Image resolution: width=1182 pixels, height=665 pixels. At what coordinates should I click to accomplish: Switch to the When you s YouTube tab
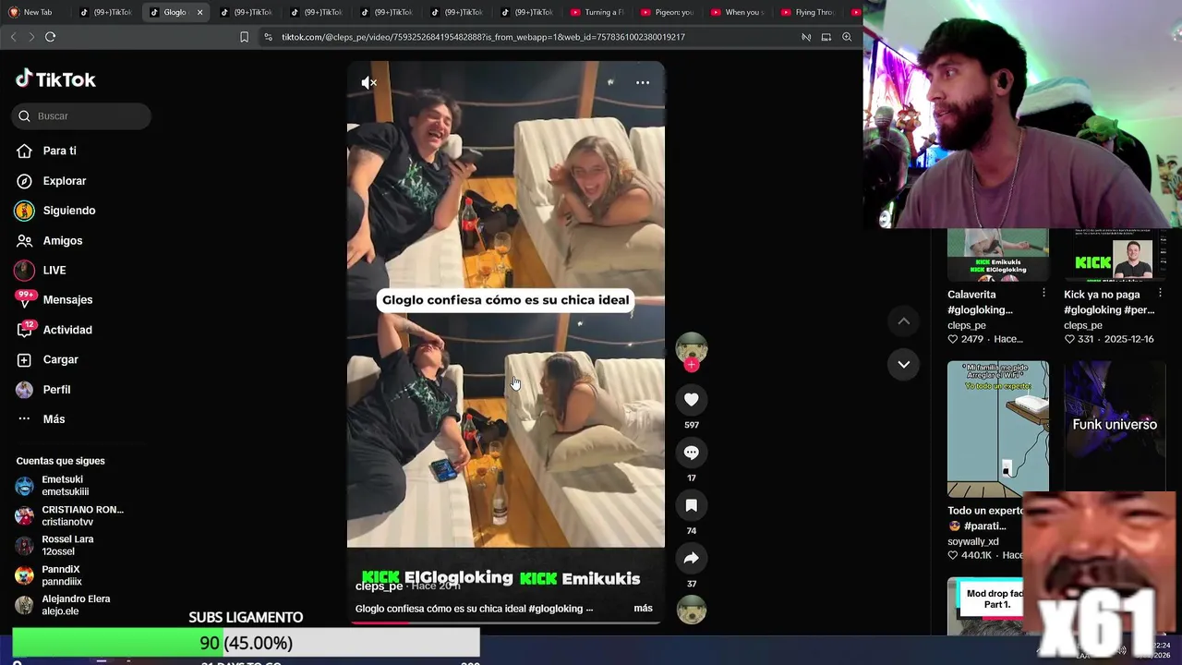[x=738, y=12]
